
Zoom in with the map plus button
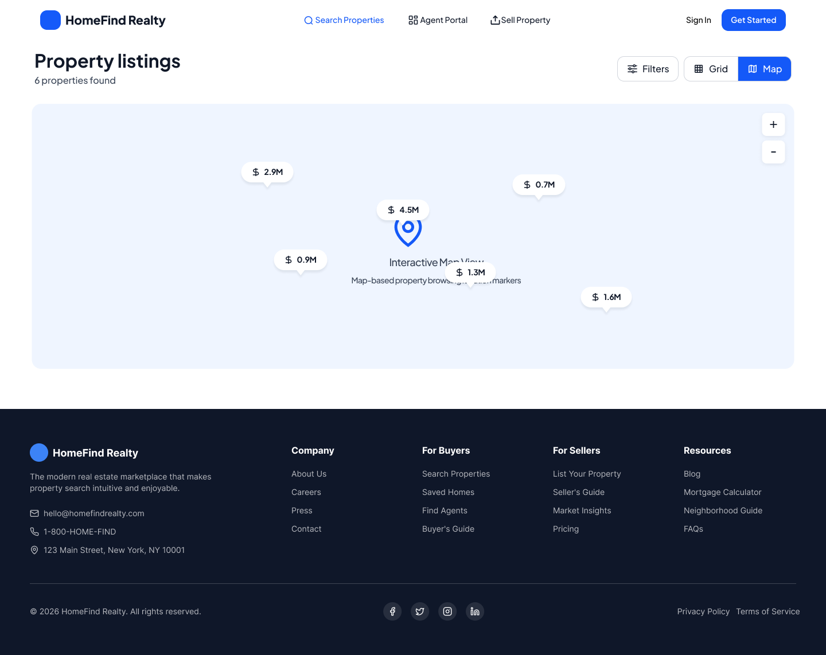(773, 124)
